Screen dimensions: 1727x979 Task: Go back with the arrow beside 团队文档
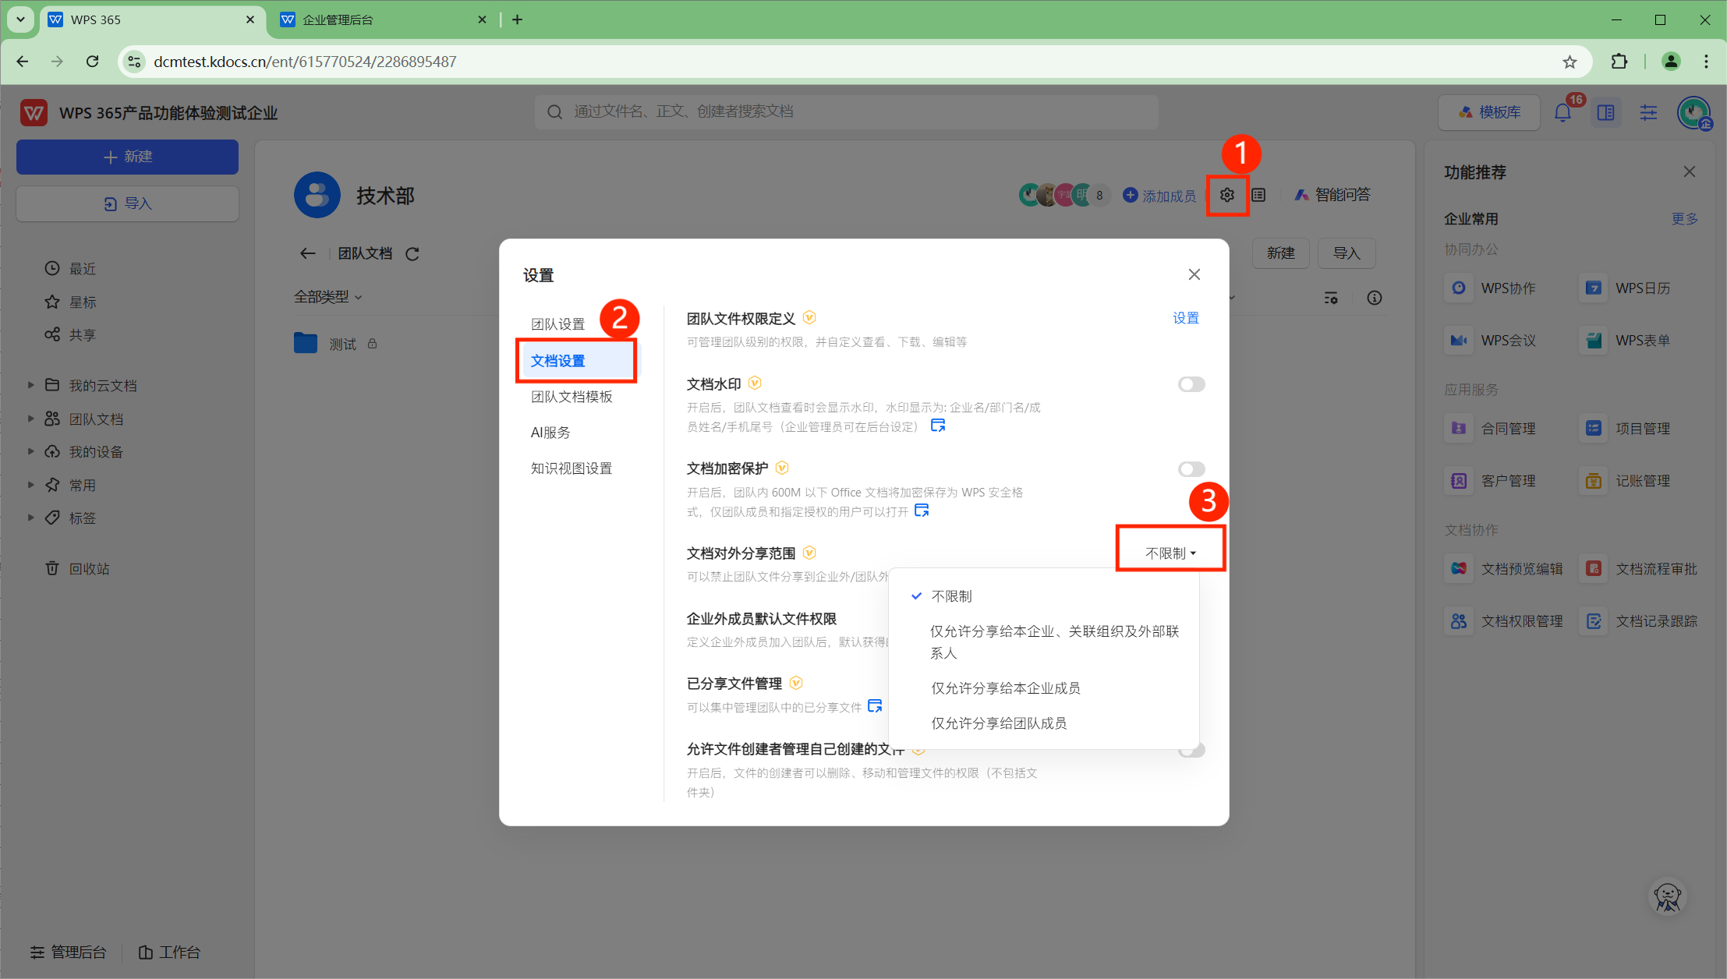pos(307,253)
